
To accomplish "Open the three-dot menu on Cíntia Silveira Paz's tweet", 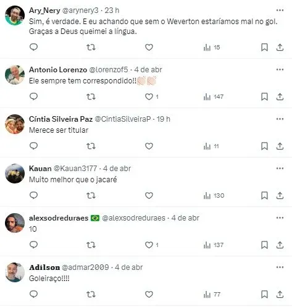I will pos(280,119).
